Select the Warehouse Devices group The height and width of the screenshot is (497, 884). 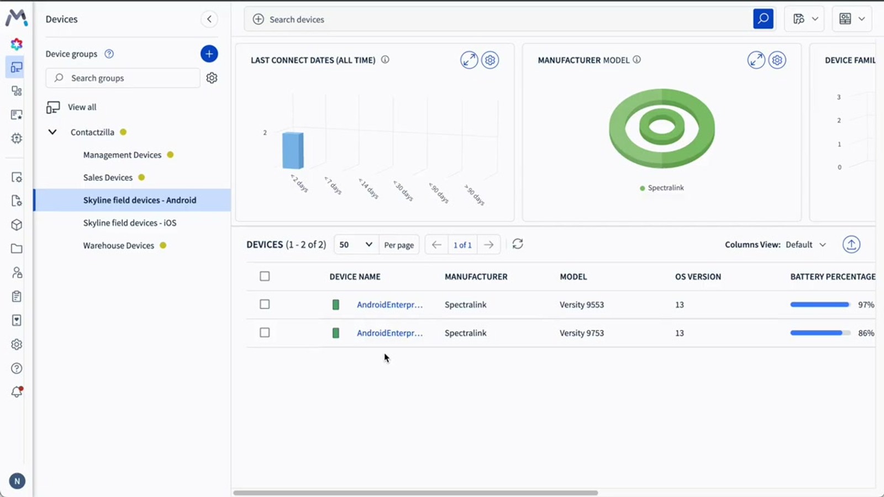(118, 246)
